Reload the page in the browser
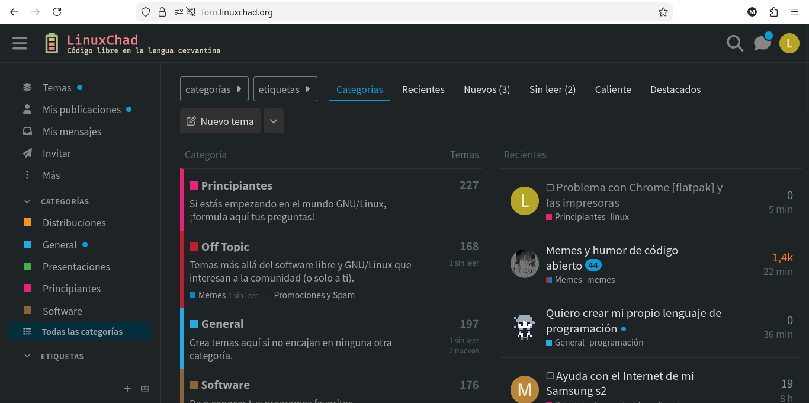The width and height of the screenshot is (809, 403). (57, 12)
